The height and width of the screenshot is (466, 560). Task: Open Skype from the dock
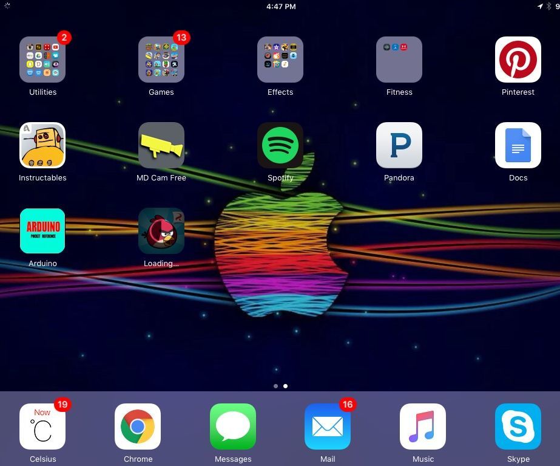pos(518,427)
